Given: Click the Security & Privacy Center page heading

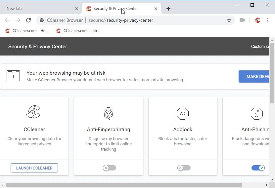Looking at the screenshot, I should pyautogui.click(x=38, y=47).
